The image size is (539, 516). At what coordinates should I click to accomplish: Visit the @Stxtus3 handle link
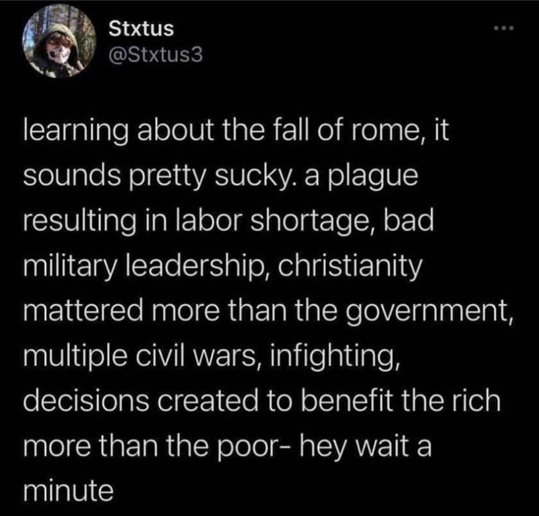[x=156, y=55]
